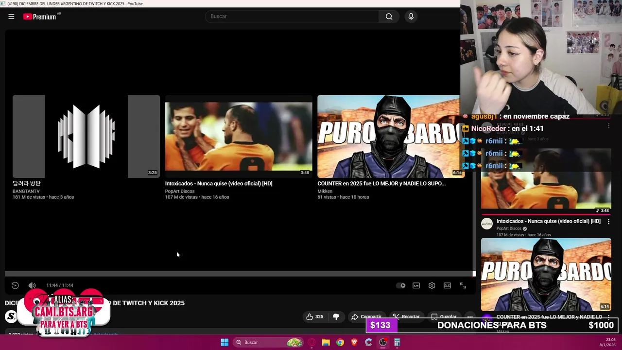
Task: Open Google Chrome from the taskbar
Action: pyautogui.click(x=340, y=342)
